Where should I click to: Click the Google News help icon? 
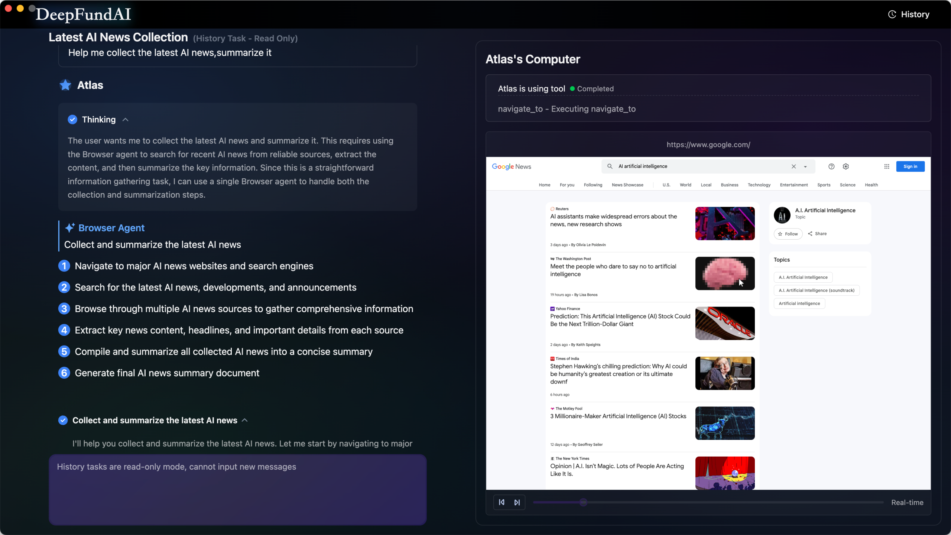coord(831,166)
